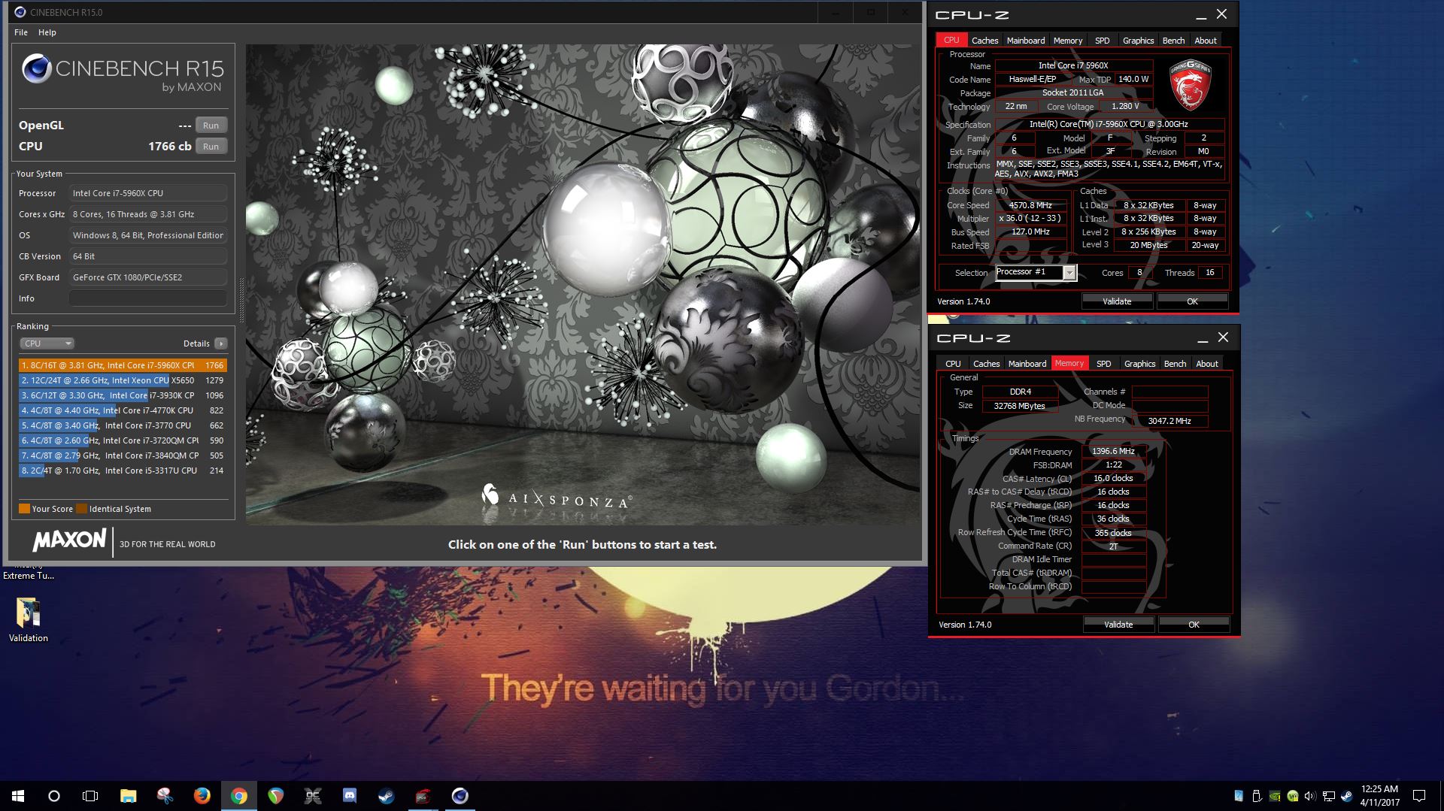Viewport: 1444px width, 811px height.
Task: Select ranking row 1 i7-5960X score 1766
Action: point(123,365)
